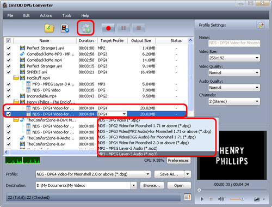Image resolution: width=272 pixels, height=207 pixels.
Task: Open the Audio Quality dropdown
Action: pyautogui.click(x=234, y=88)
